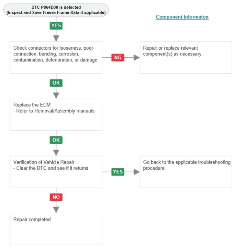Click the OK badge below Replace the ECM

pos(56,140)
